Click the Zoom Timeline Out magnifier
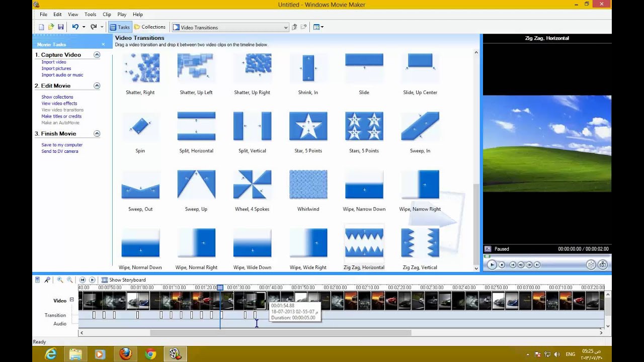This screenshot has height=362, width=644. click(x=69, y=280)
